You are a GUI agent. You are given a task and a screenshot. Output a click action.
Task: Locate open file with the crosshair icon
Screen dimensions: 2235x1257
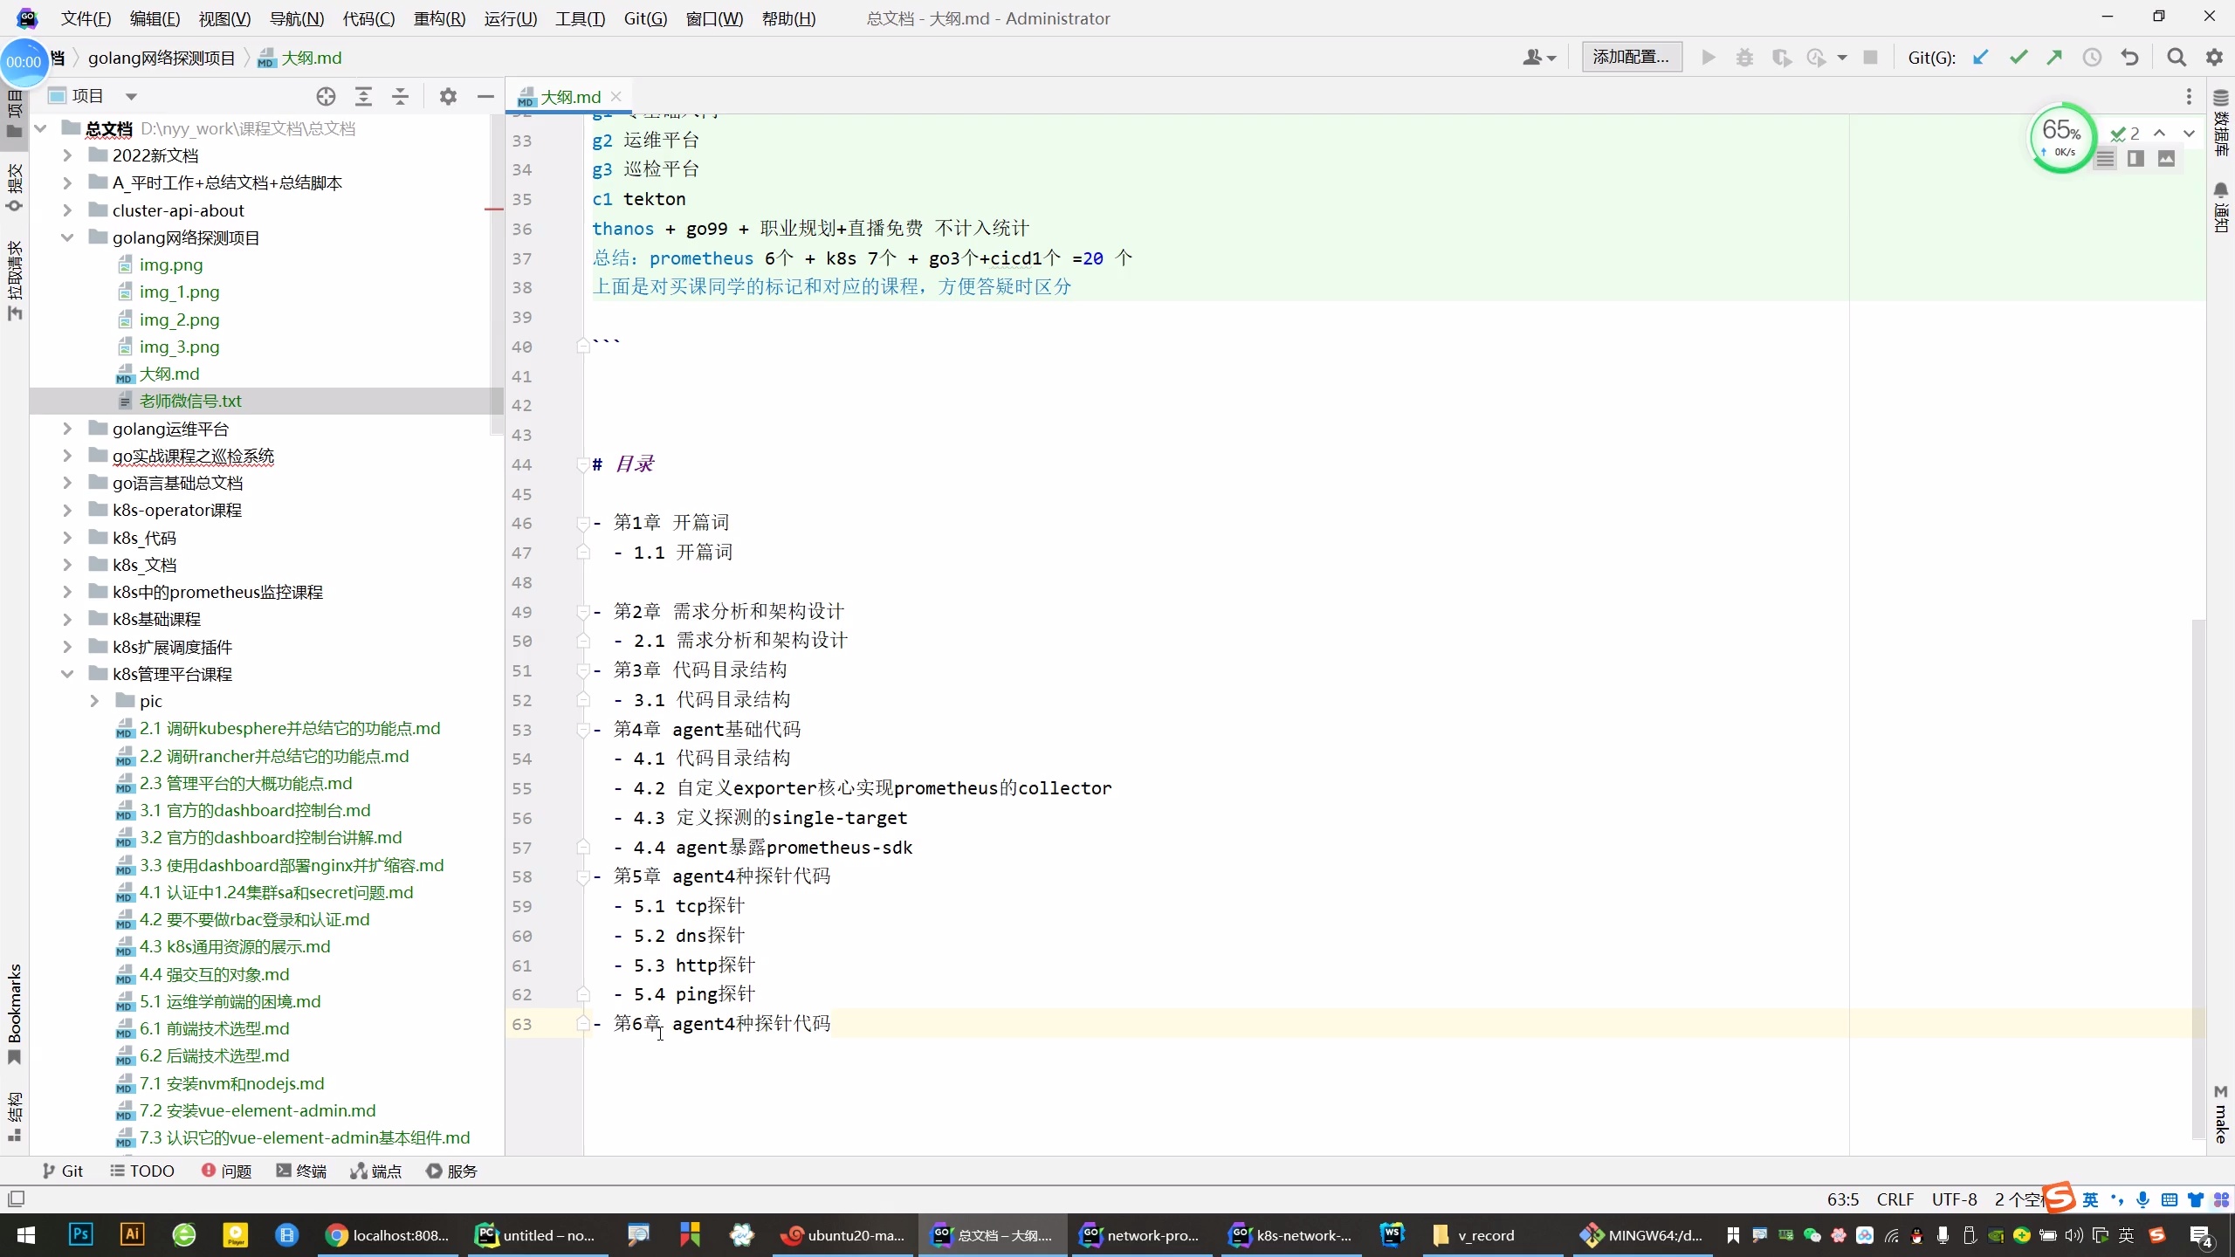pos(325,97)
